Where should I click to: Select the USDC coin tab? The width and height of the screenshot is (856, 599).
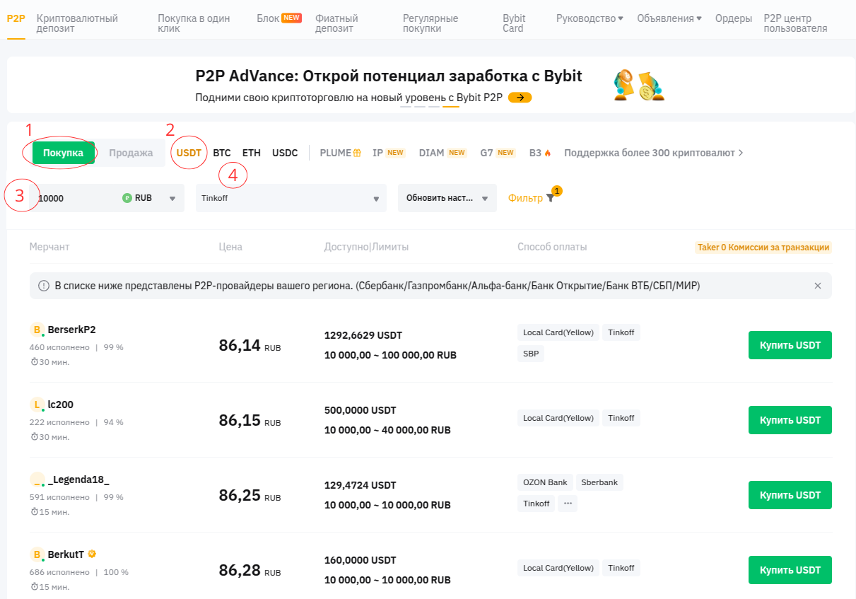click(285, 153)
